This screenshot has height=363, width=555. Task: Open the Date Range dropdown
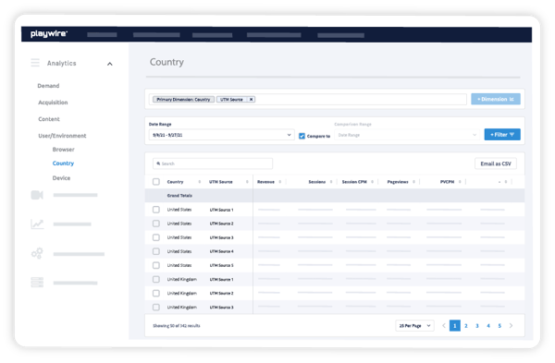[222, 135]
